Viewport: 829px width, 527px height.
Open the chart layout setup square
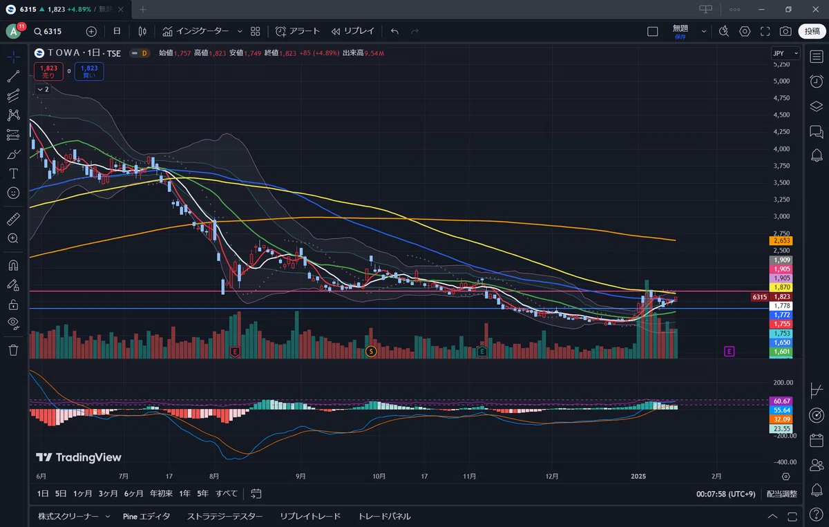click(653, 31)
